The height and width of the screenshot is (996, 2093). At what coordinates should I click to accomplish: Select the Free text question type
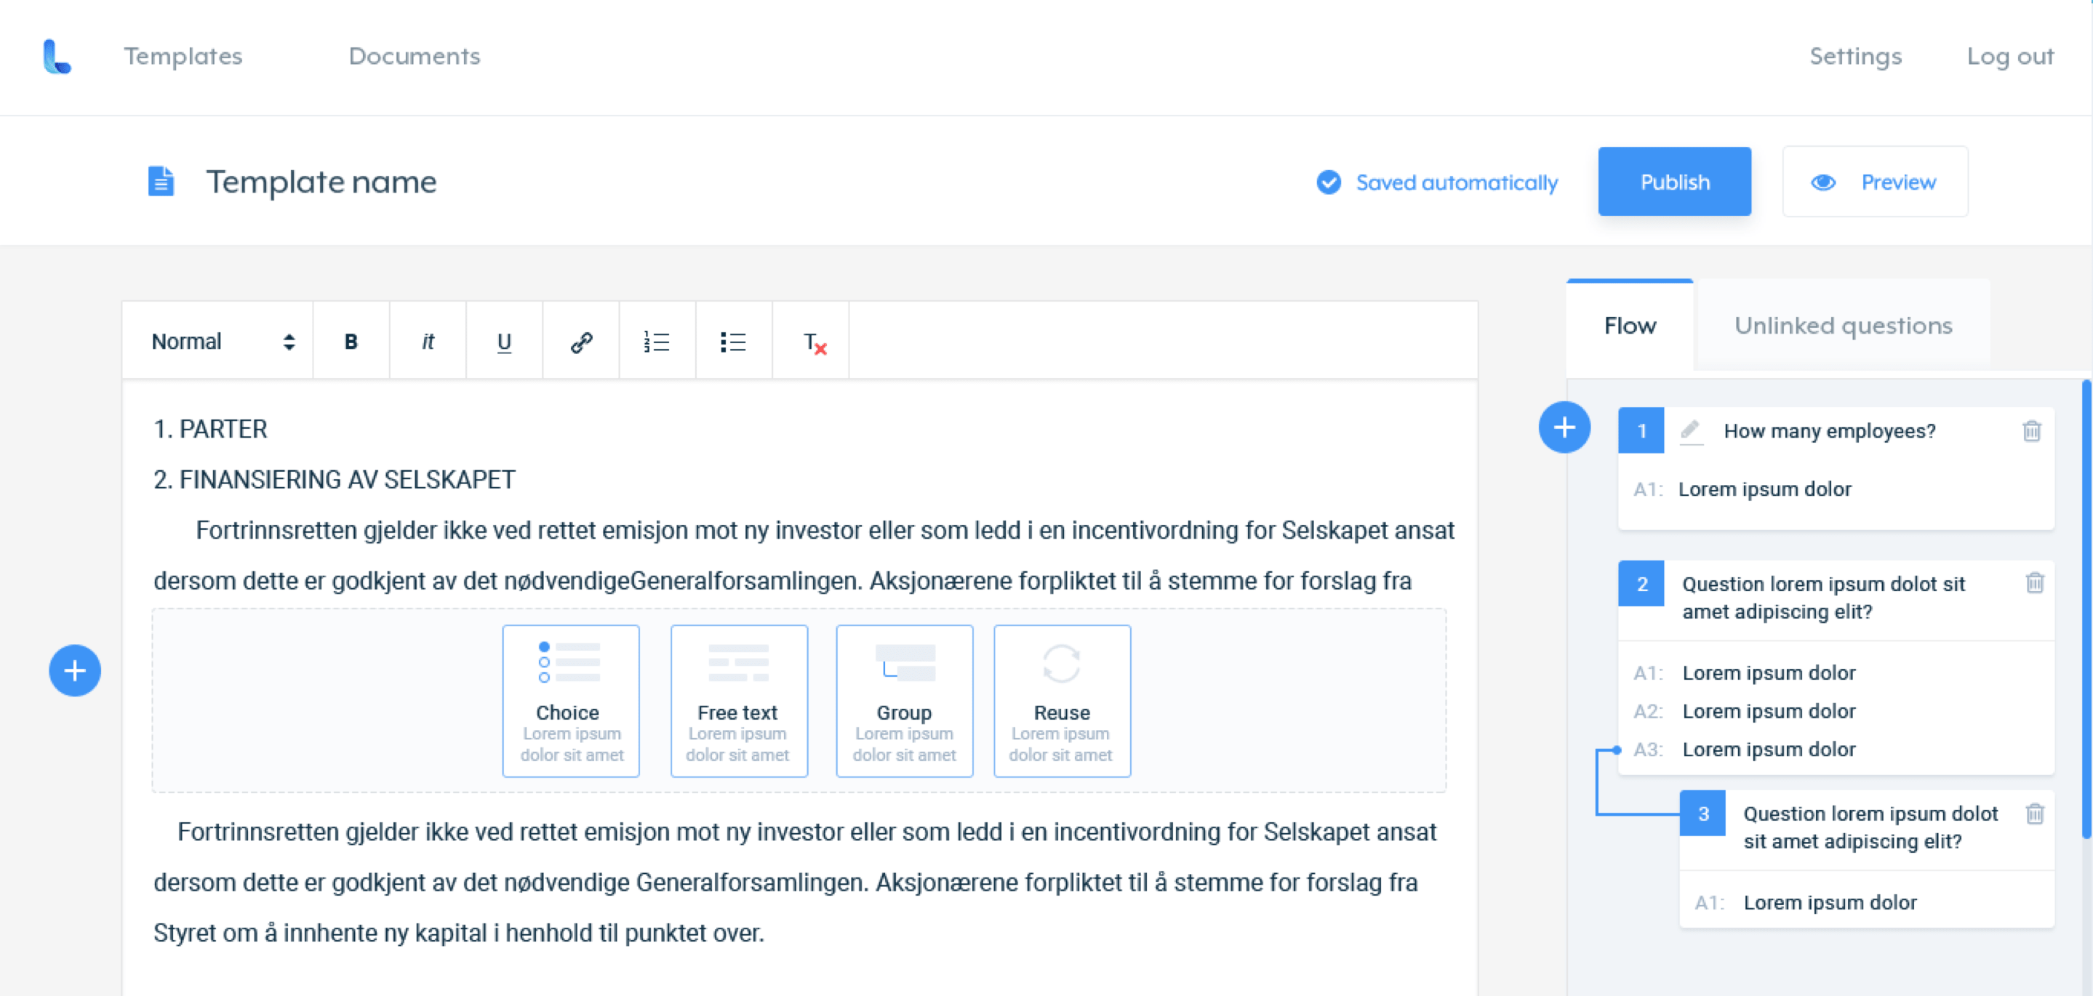737,700
